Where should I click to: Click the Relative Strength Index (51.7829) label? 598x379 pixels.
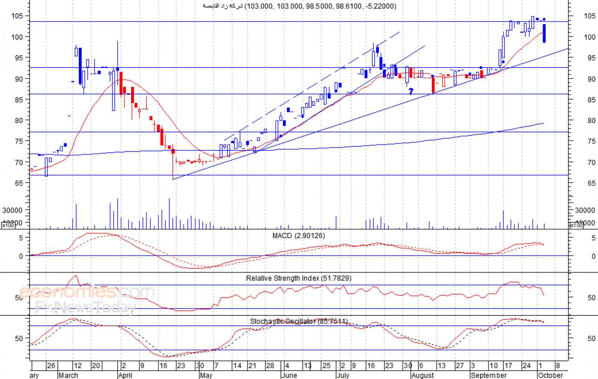299,278
